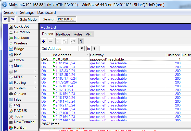Sort by Dst. Address column header
Image resolution: width=191 pixels, height=131 pixels.
pos(70,55)
